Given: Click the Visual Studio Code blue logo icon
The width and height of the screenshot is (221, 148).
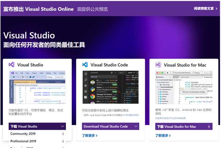Looking at the screenshot, I should click(85, 65).
